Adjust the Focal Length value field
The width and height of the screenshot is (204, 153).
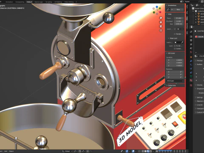pyautogui.click(x=178, y=18)
